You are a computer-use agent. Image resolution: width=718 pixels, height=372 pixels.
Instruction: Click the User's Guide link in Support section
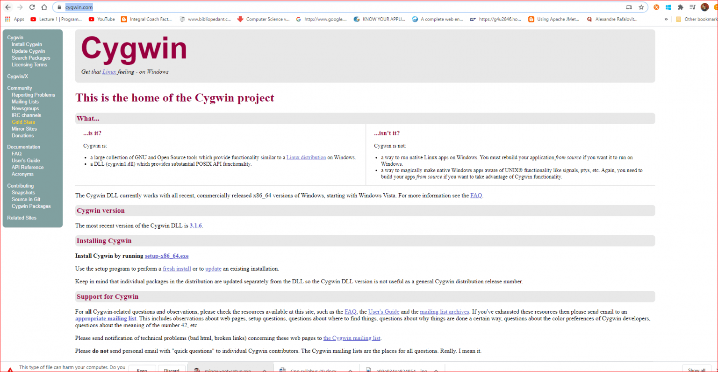[x=383, y=312]
